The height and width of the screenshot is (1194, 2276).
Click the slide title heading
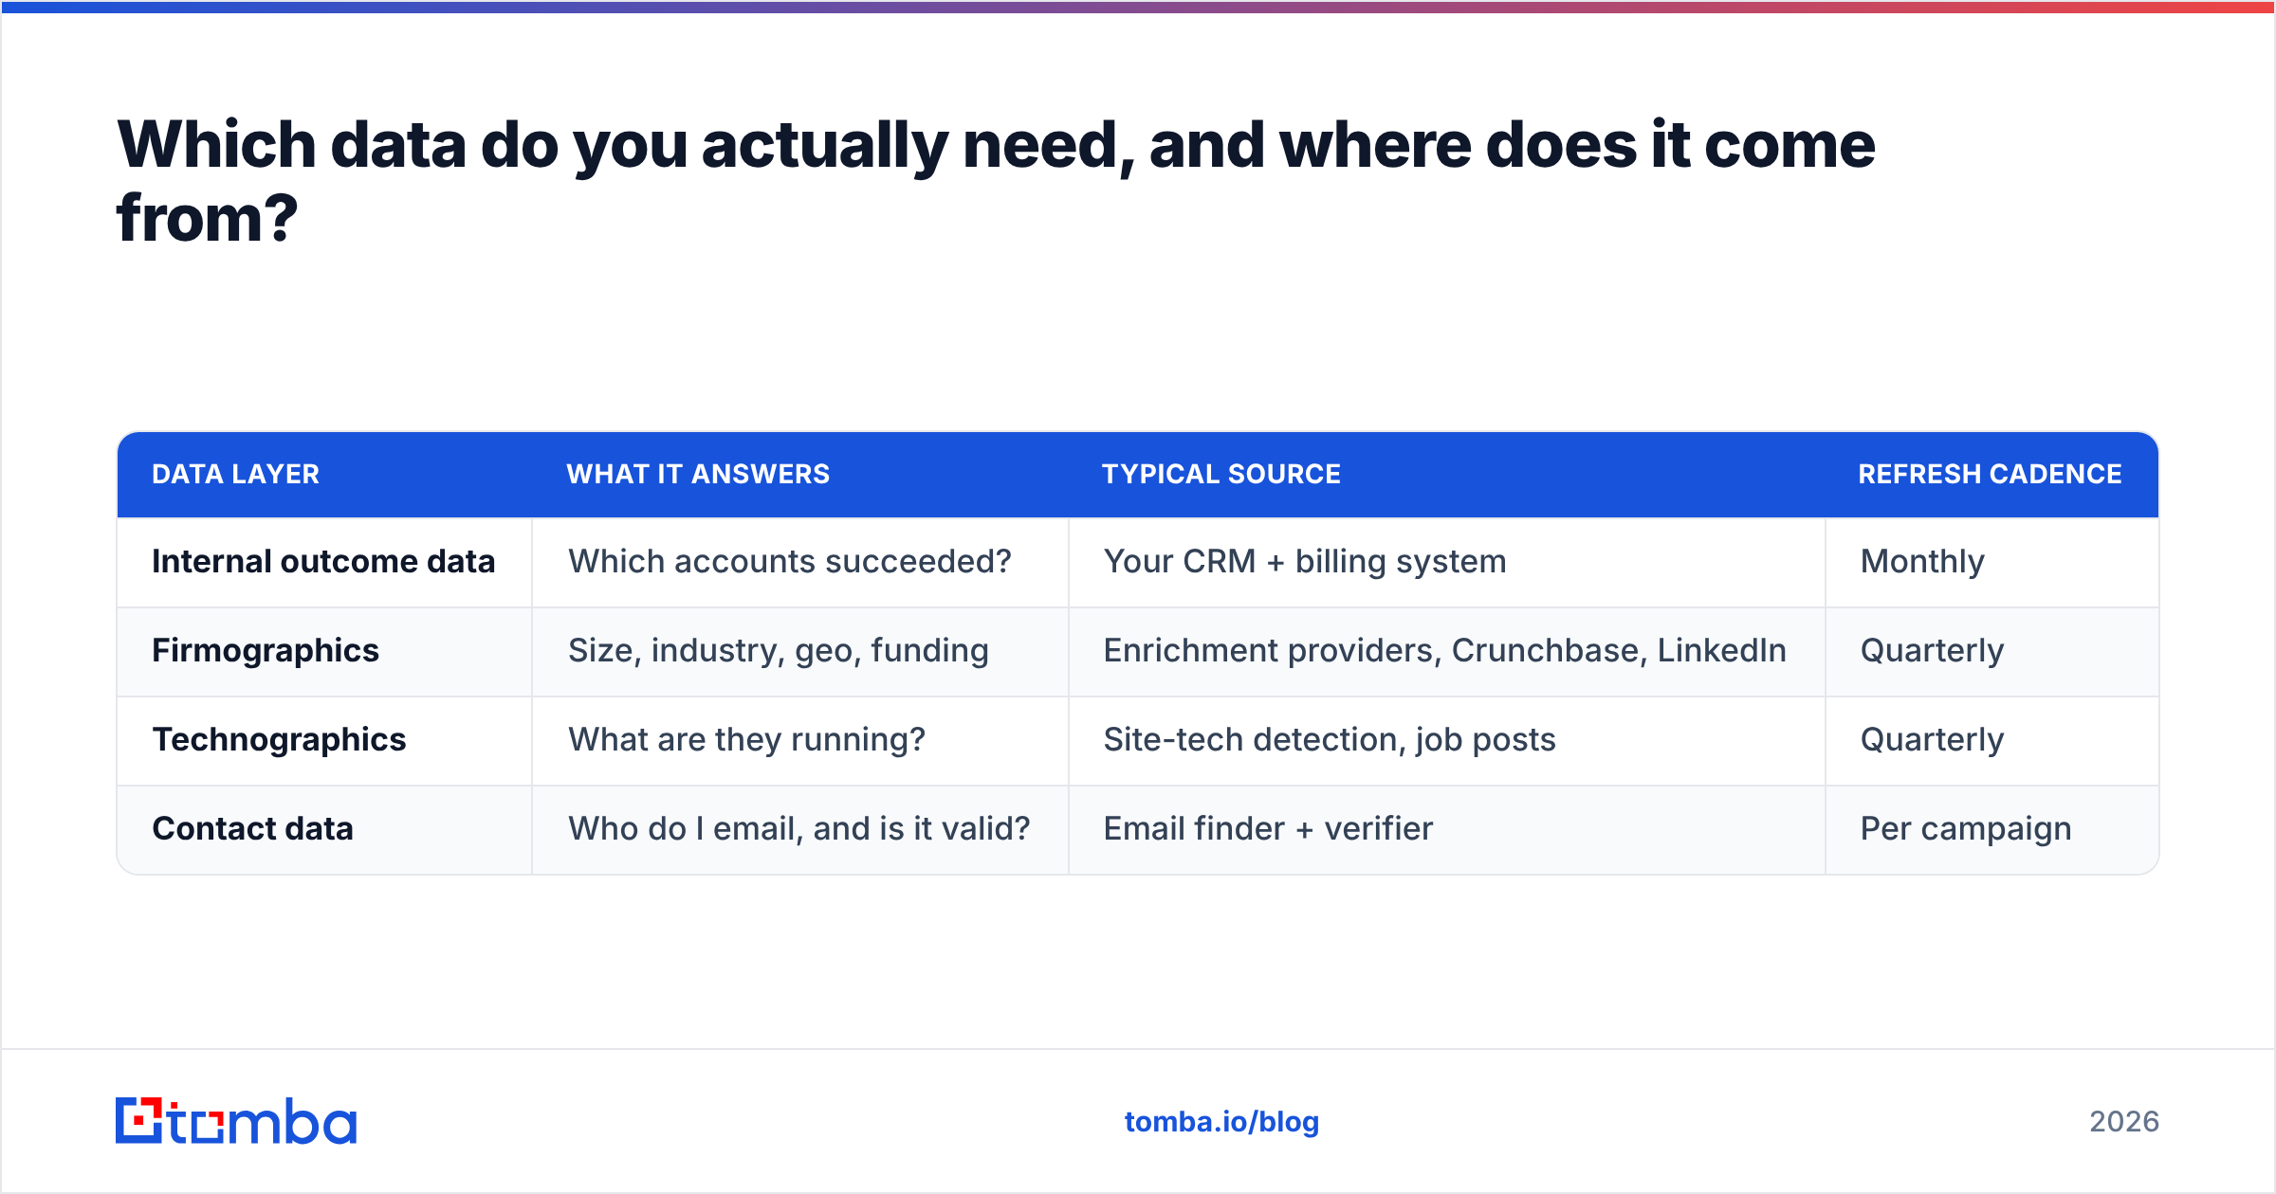pos(996,181)
